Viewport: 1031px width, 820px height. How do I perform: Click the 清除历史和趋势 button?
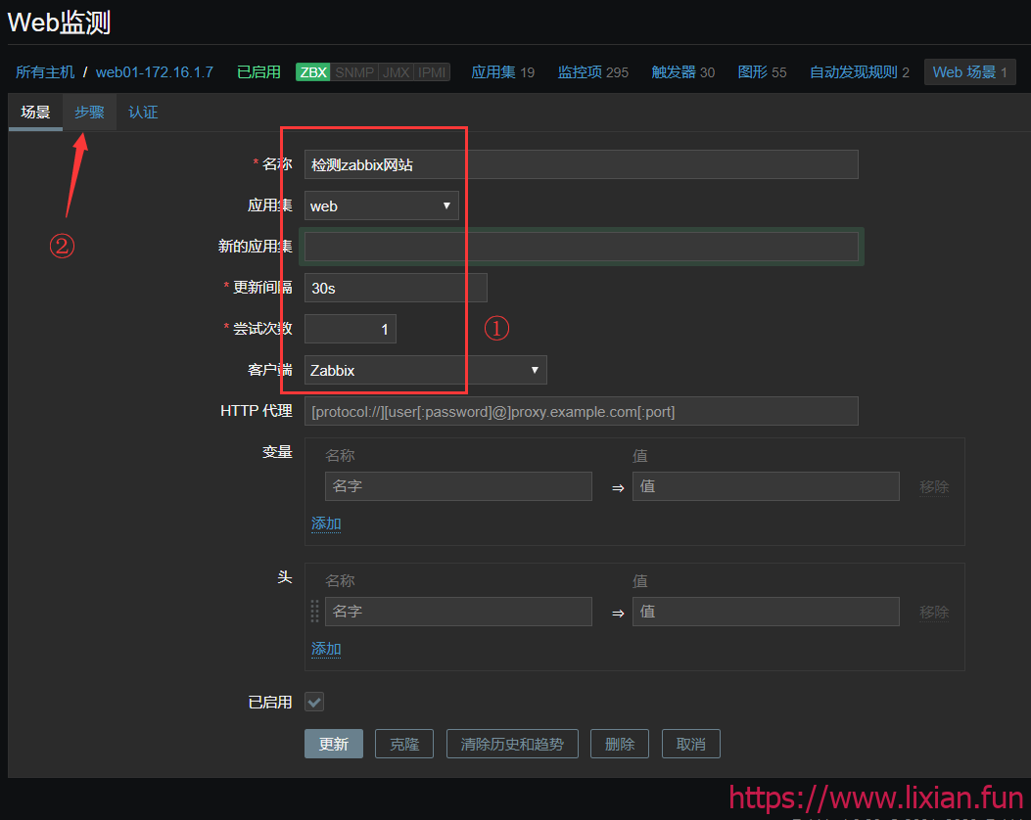pos(512,744)
